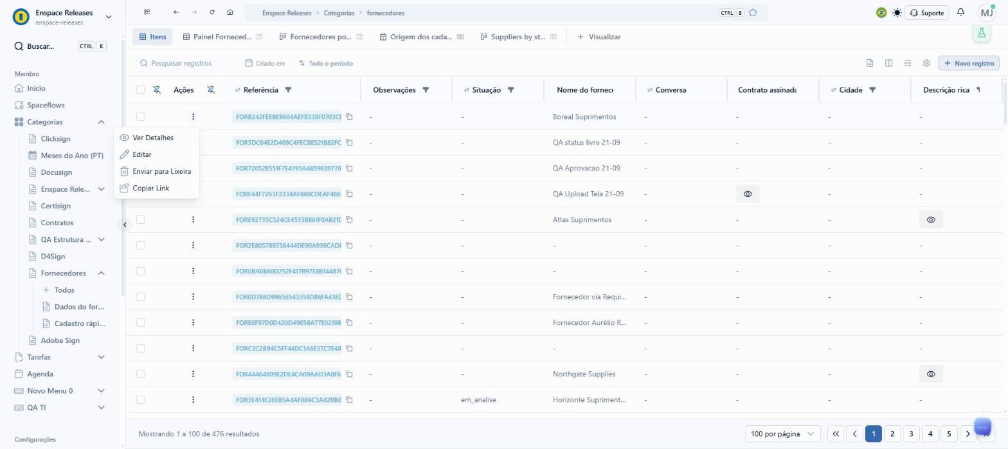The width and height of the screenshot is (1008, 449).
Task: Check the Fornecedor via Requi row checkbox
Action: (x=141, y=297)
